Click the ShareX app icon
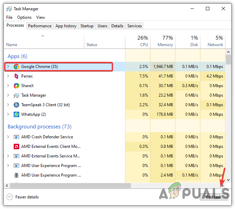Viewport: 235px width, 209px height. (x=16, y=86)
